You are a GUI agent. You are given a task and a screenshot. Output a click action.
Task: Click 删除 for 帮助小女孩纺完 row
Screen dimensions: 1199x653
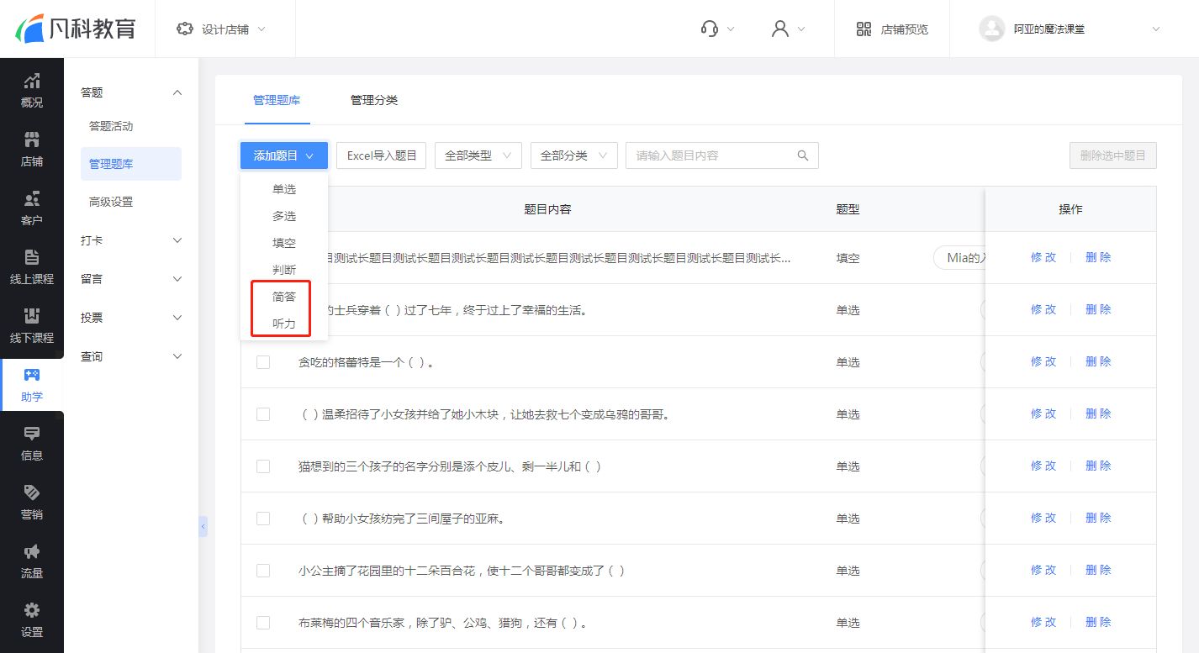pos(1098,519)
